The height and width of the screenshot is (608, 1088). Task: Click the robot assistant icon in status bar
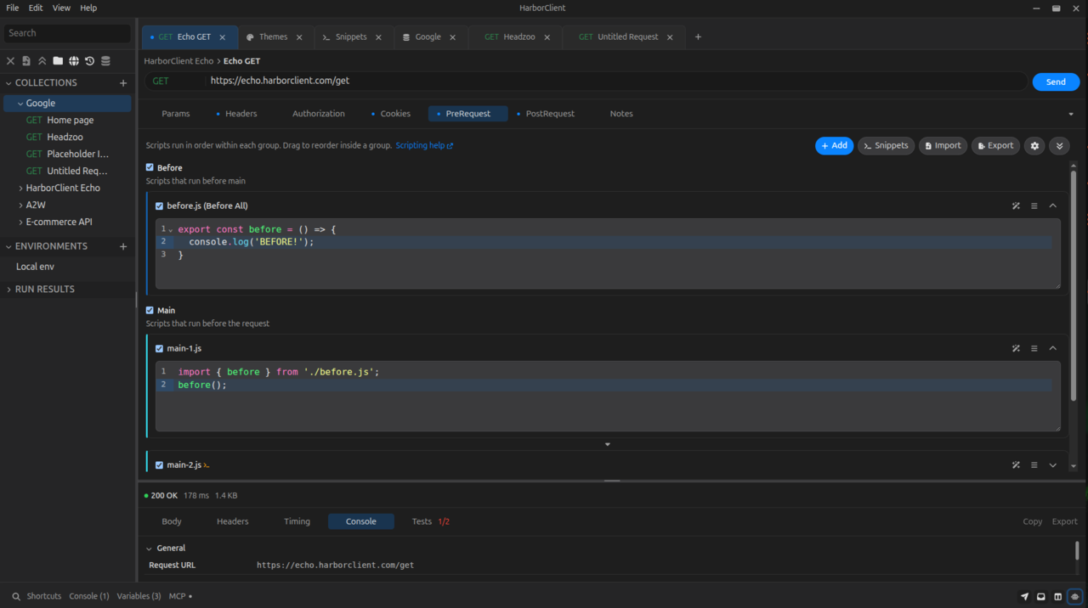click(1075, 597)
